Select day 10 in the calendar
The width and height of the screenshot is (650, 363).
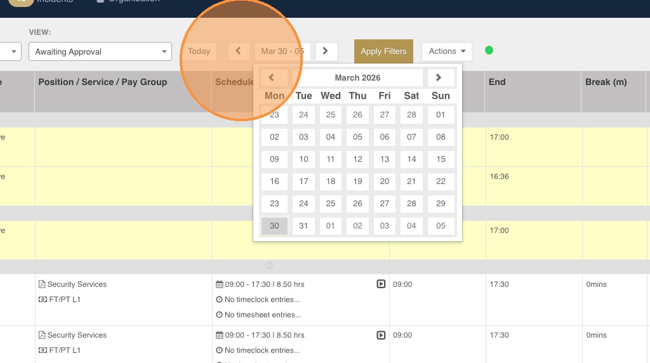point(303,159)
